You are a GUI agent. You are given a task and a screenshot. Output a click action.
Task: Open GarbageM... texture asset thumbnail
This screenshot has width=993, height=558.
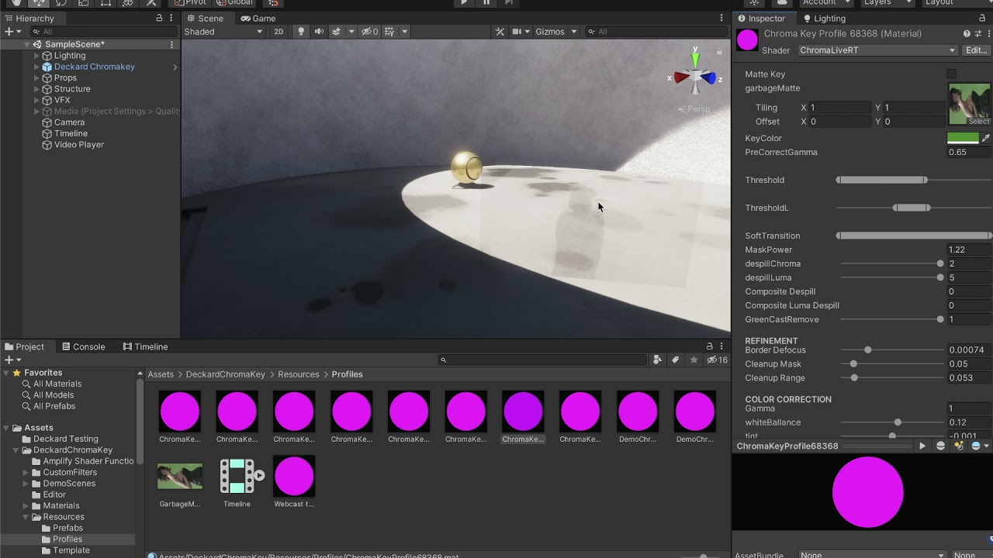click(x=180, y=477)
